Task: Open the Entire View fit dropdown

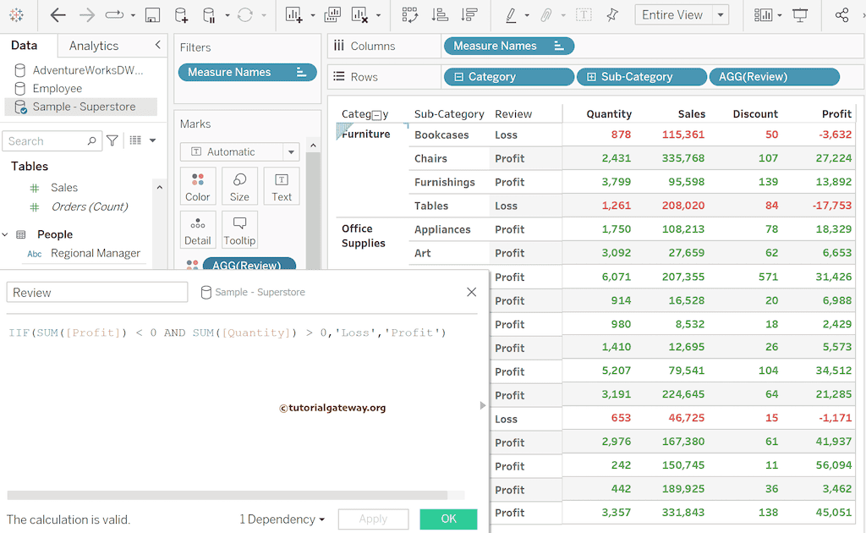Action: click(720, 15)
